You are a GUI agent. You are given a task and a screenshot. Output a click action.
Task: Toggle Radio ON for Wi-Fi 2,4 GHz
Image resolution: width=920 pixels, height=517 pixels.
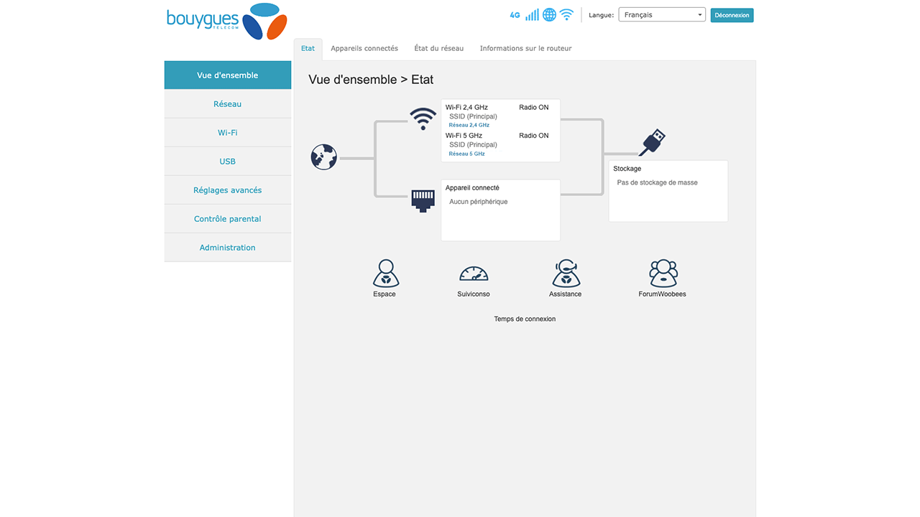(533, 107)
